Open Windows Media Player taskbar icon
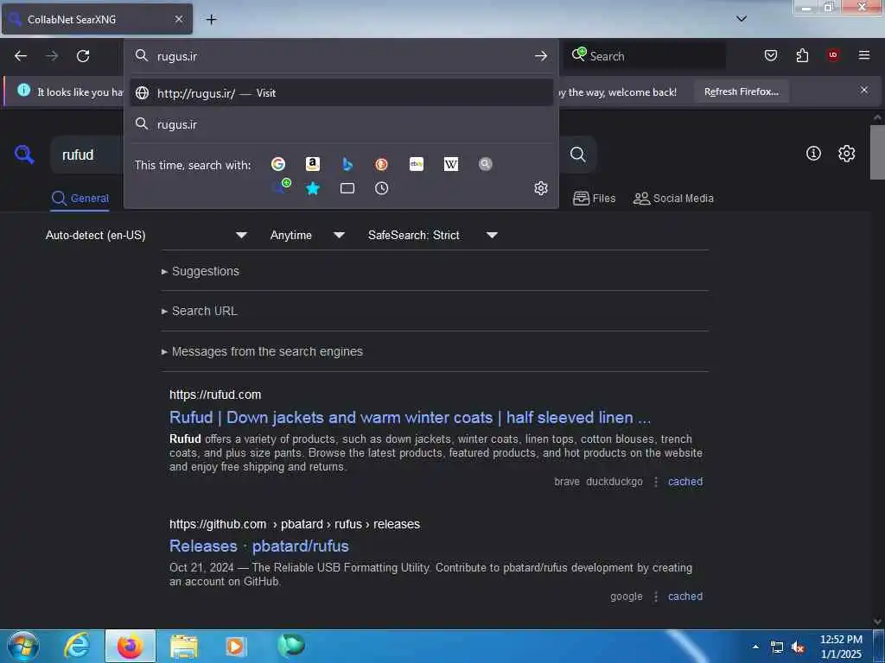This screenshot has height=663, width=885. pos(235,647)
